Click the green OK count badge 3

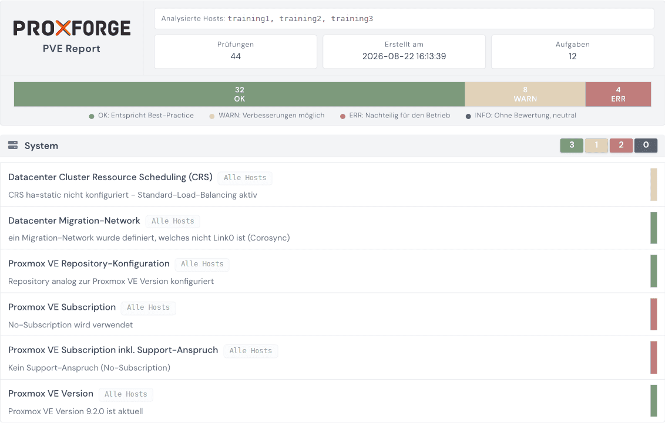pyautogui.click(x=571, y=145)
